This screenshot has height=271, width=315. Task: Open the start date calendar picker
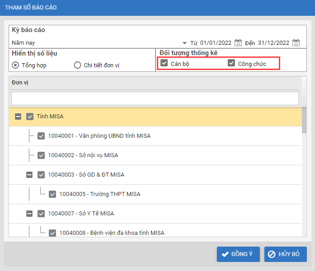[239, 43]
